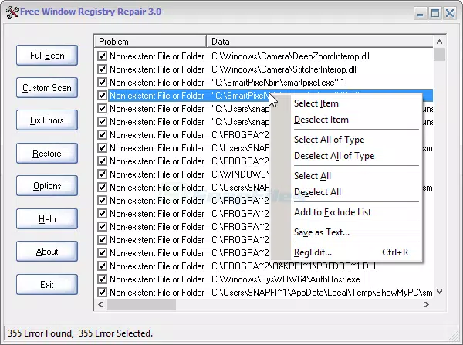Pick Select All of Type
Screen dimensions: 463x345
pos(329,140)
